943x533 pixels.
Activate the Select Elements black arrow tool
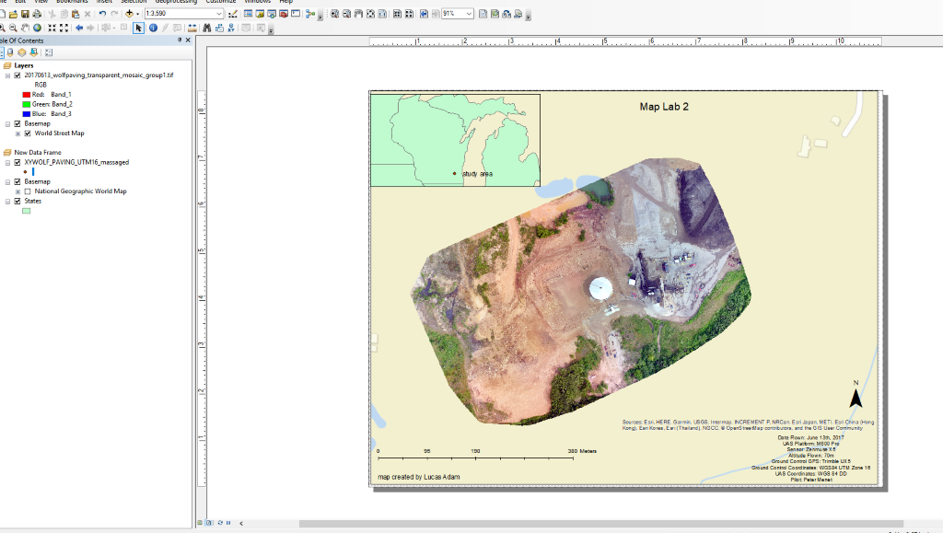[138, 29]
